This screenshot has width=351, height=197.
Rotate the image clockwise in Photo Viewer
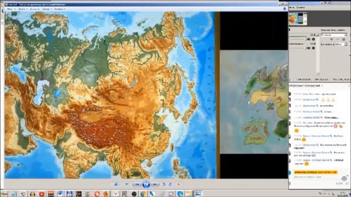[171, 184]
